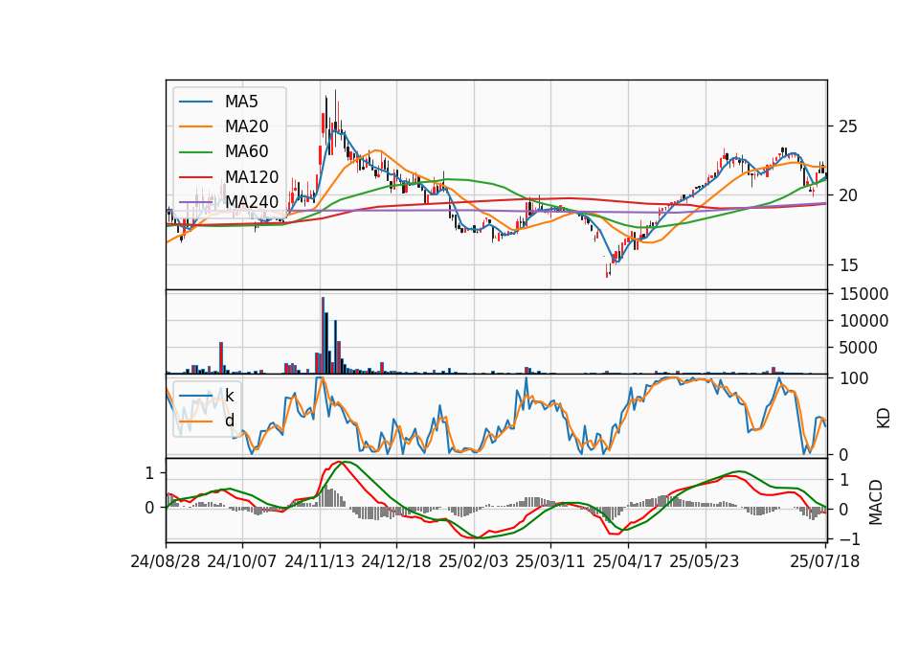Image resolution: width=919 pixels, height=661 pixels.
Task: Click the MA60 legend label
Action: coord(246,151)
